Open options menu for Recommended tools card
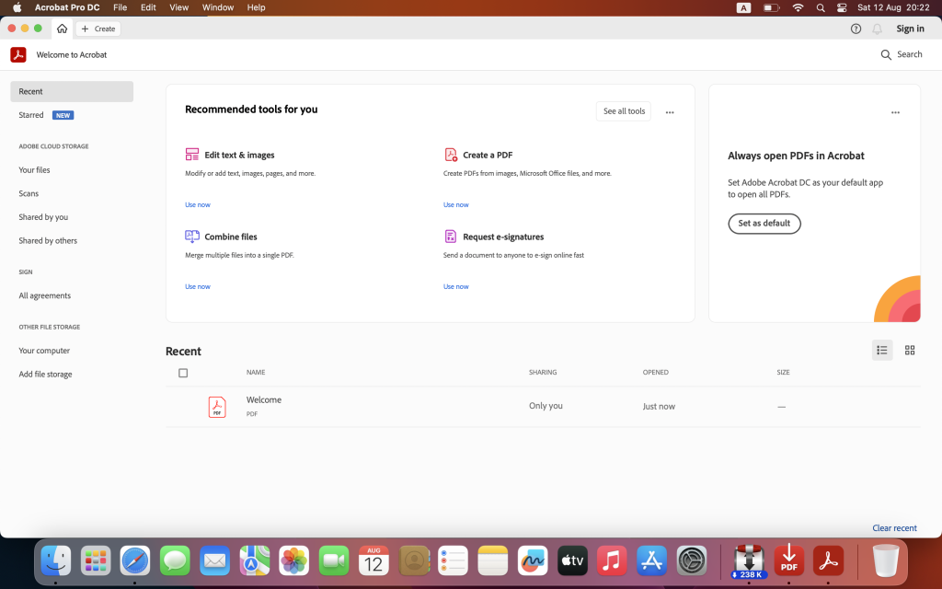This screenshot has height=589, width=942. pos(670,112)
